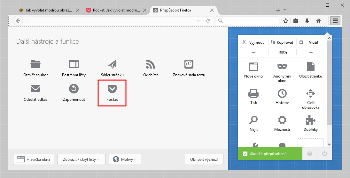Screen dimensions: 350x178
Task: Select the Sdílet stránku paper plane icon
Action: click(112, 64)
